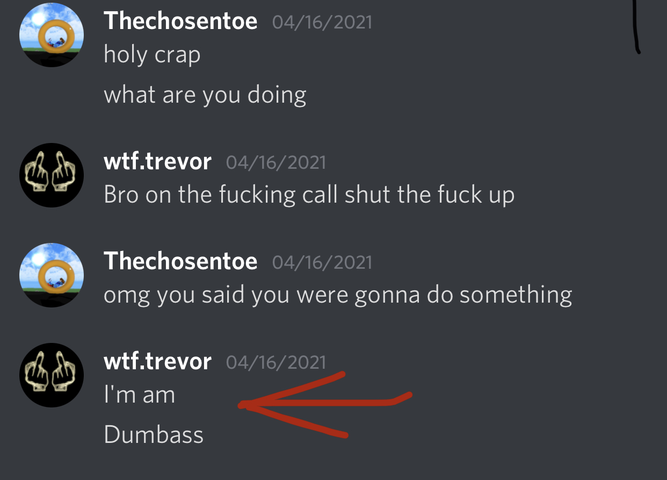The image size is (667, 480).
Task: Click the timestamp above "Bro on the" message
Action: 276,162
